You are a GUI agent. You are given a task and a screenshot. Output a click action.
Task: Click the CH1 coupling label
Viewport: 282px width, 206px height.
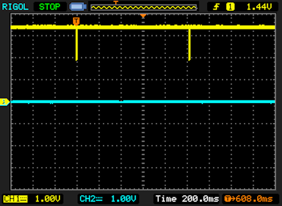16,199
